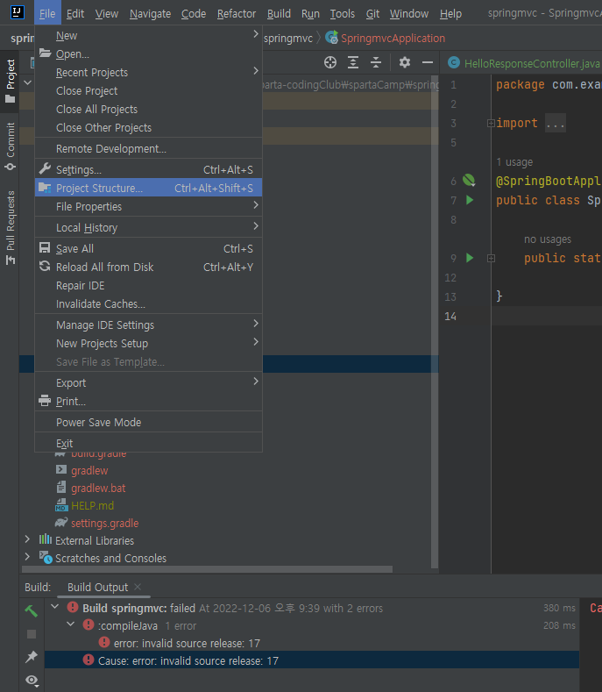Open the Pull Requests tool window sidebar tab
The height and width of the screenshot is (692, 602).
point(11,227)
